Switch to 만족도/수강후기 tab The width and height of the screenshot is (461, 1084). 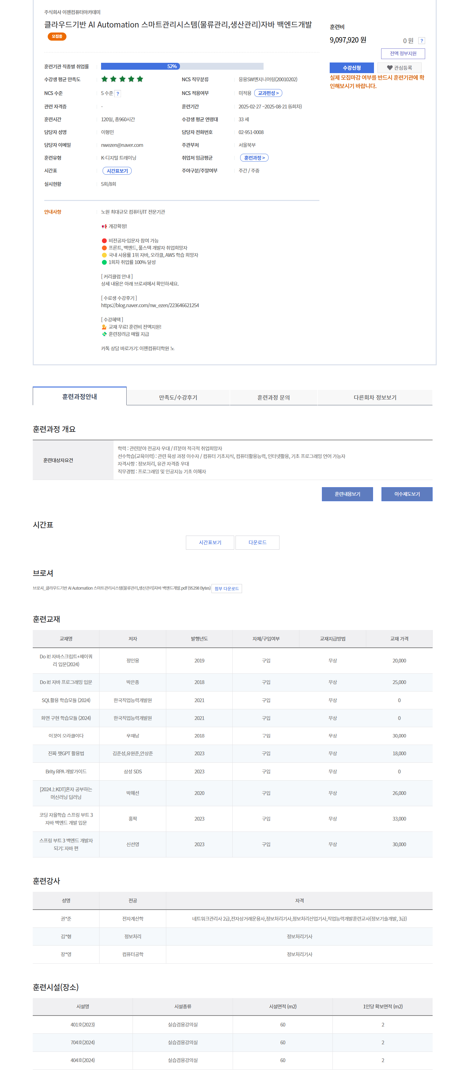(x=178, y=397)
